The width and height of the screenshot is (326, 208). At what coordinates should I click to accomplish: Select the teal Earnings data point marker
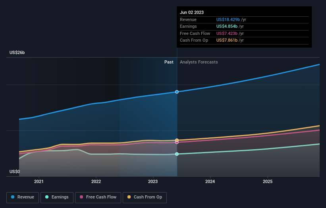pyautogui.click(x=177, y=154)
